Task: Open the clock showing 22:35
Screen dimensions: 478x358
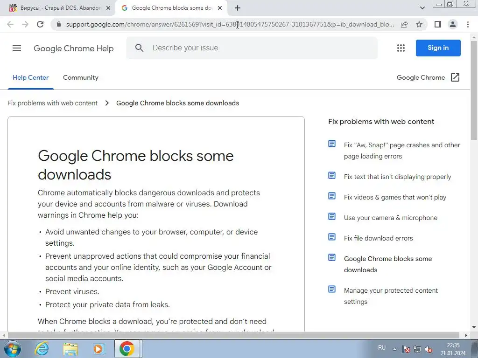Action: pos(453,349)
